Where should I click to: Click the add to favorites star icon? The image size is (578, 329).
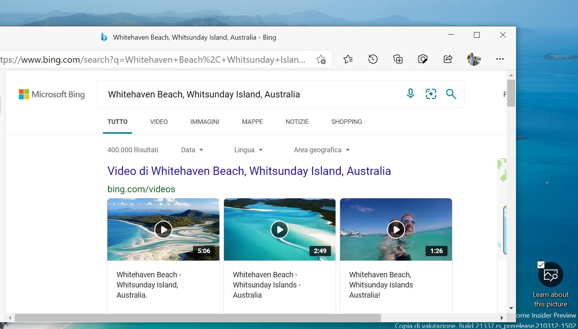(x=321, y=59)
